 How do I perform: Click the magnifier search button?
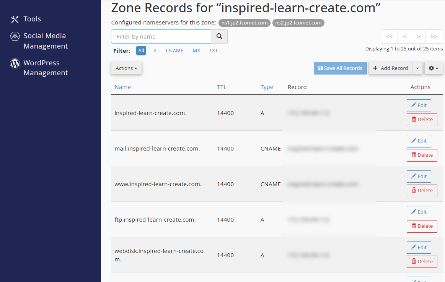(x=219, y=37)
